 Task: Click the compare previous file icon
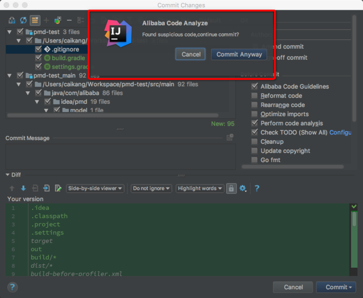click(x=35, y=188)
